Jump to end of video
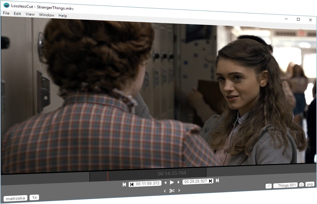Viewport: 317px width, 204px height. point(217,180)
